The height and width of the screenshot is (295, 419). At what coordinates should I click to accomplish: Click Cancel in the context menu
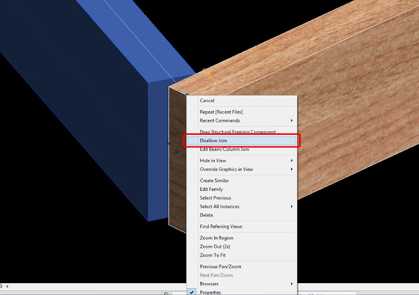pos(207,101)
